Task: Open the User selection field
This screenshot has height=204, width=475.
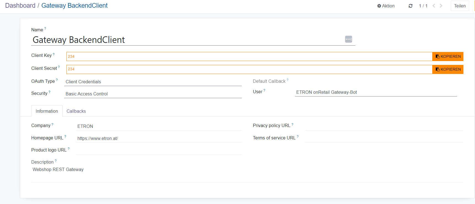Action: (375, 92)
